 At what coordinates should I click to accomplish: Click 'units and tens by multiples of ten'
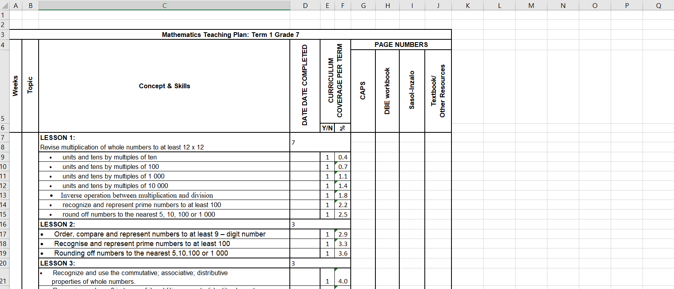coord(164,157)
